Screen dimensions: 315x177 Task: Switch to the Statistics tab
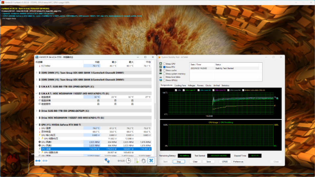pos(225,86)
